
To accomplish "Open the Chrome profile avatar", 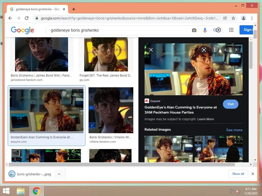I will coord(244,18).
